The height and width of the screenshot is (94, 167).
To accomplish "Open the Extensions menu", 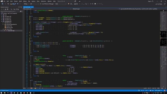I will [44, 1].
